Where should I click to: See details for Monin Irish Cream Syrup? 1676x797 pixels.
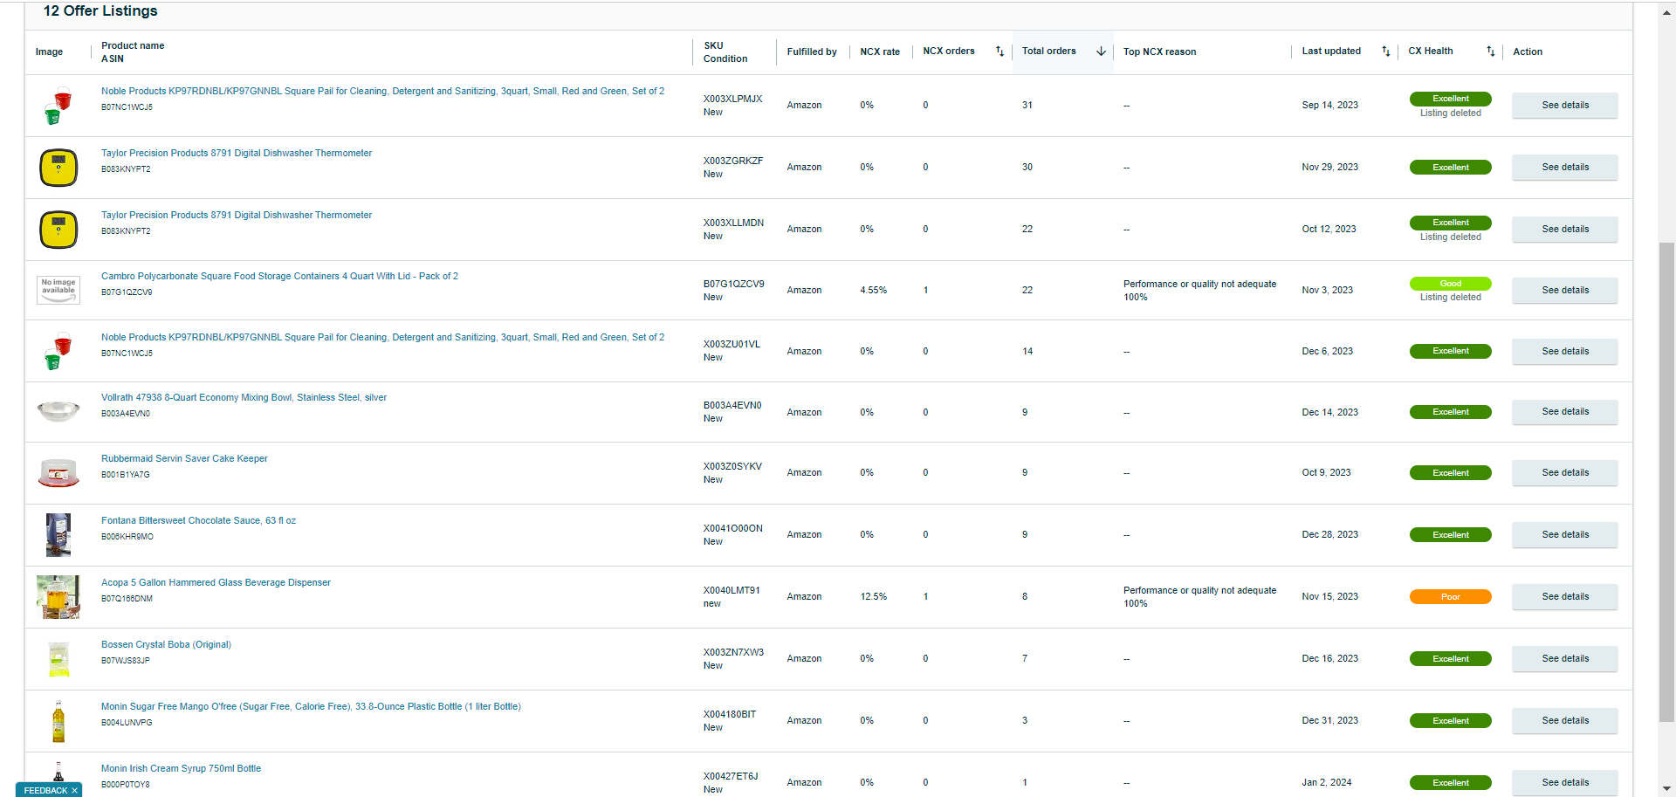(x=1565, y=783)
